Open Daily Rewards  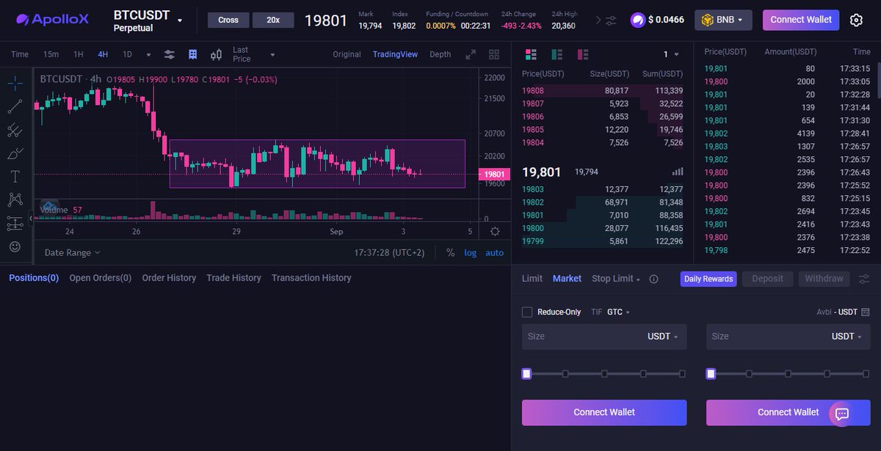point(708,279)
